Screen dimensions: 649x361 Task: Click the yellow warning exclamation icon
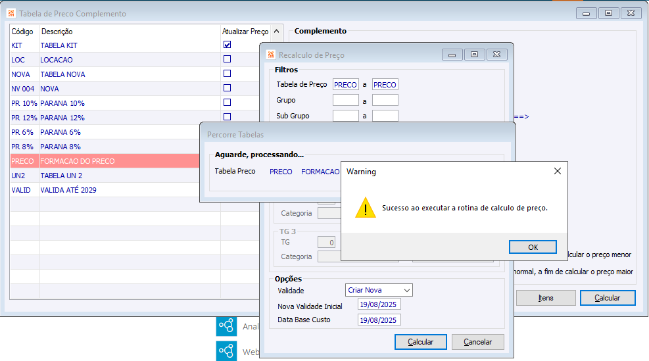(x=366, y=208)
